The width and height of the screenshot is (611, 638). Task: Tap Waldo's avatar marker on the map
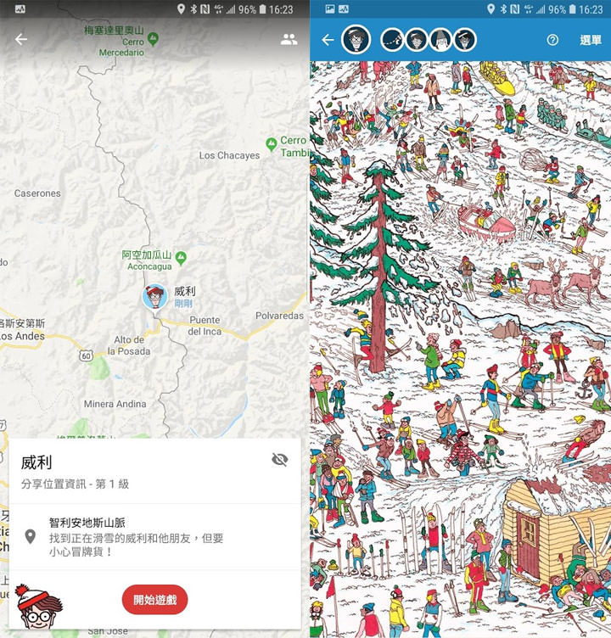[x=155, y=297]
